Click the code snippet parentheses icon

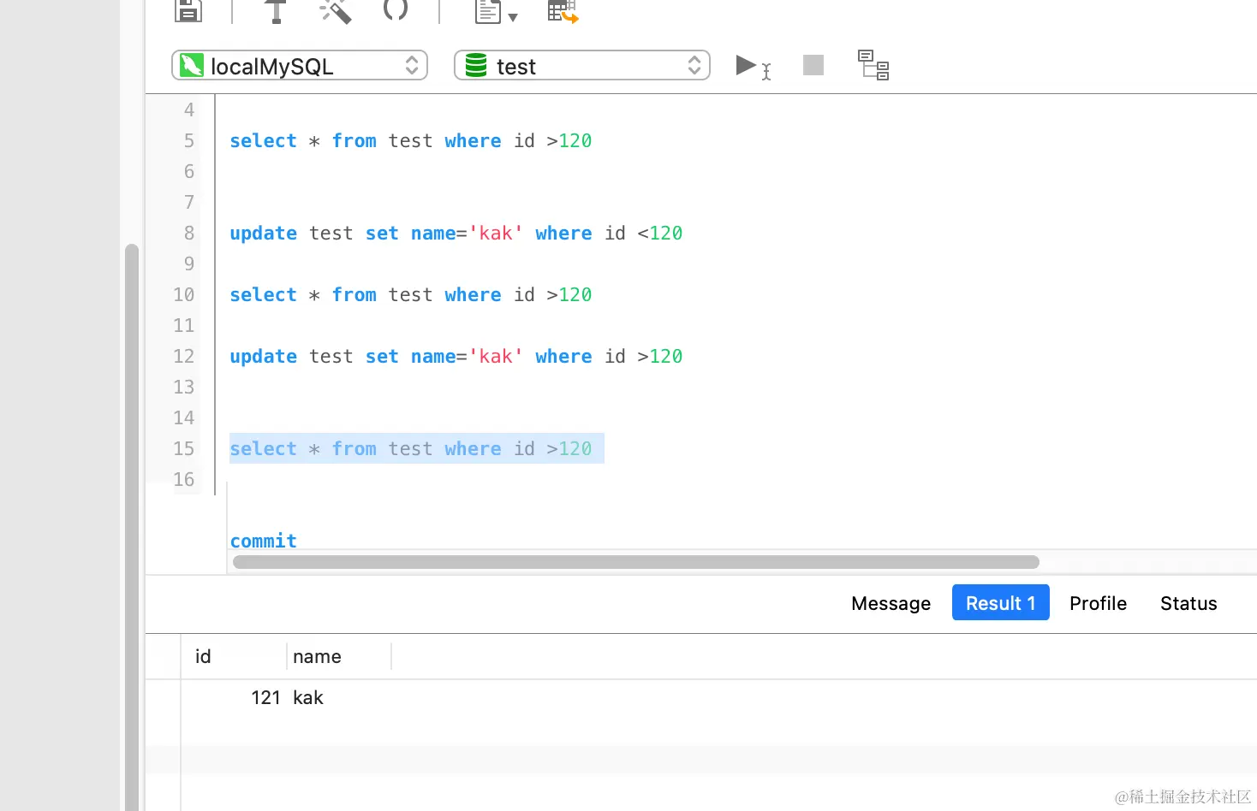pos(396,9)
